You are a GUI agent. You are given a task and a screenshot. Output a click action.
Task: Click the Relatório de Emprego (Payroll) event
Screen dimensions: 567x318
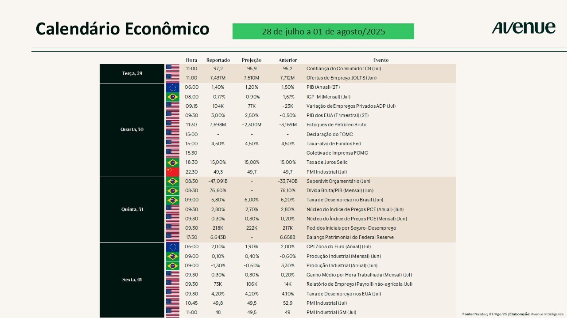point(359,284)
